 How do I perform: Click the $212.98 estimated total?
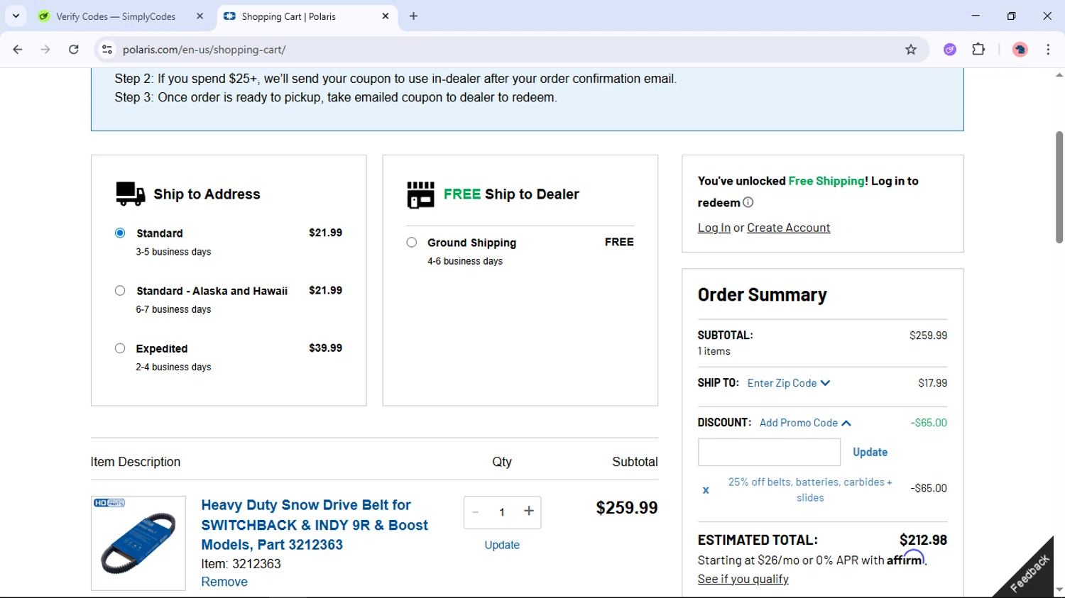point(923,540)
